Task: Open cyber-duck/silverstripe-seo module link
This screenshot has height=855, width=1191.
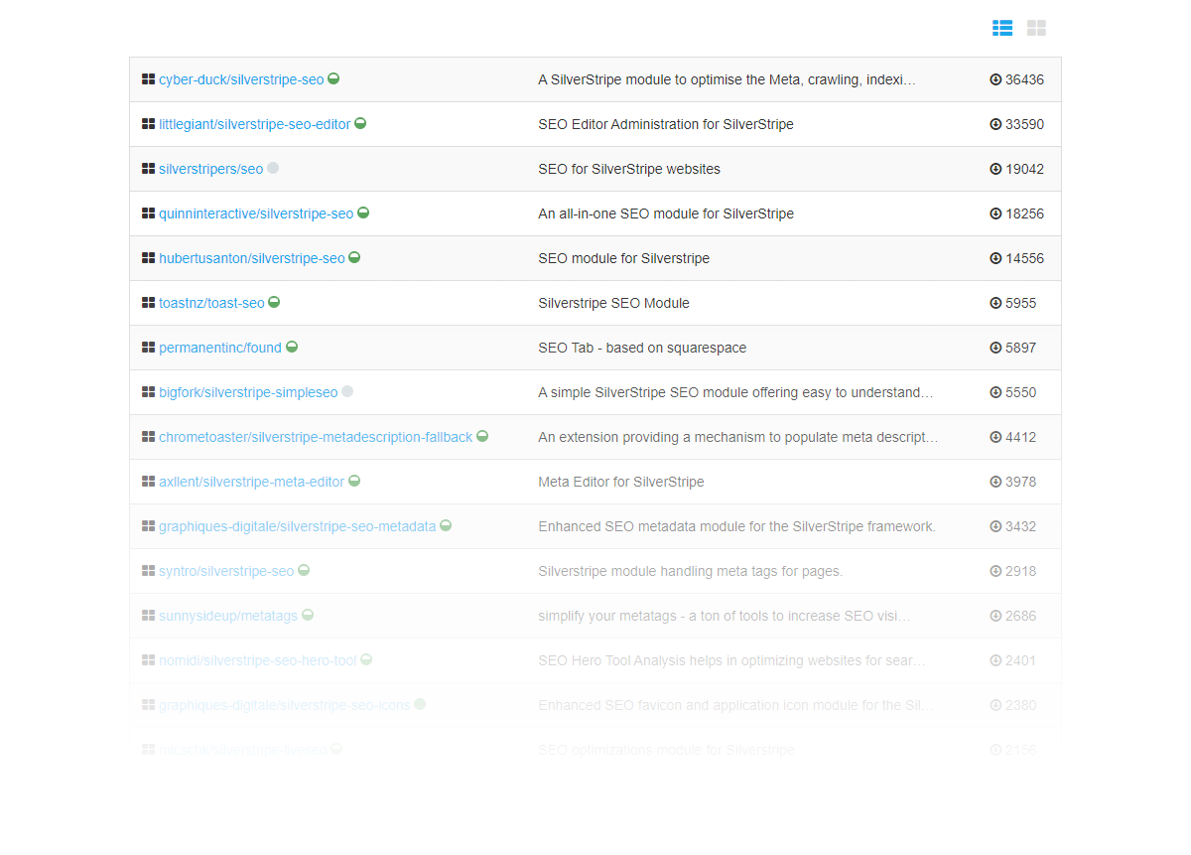Action: pos(241,79)
